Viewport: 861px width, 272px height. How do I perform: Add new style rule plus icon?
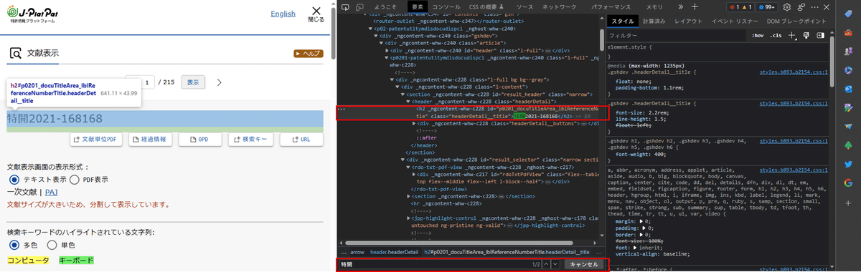click(791, 35)
